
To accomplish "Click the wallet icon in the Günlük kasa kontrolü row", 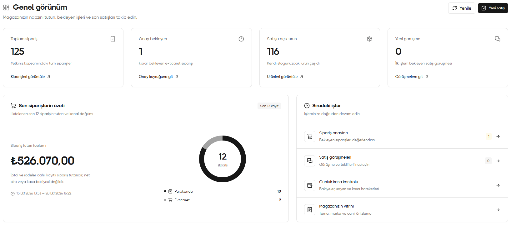I will (x=310, y=185).
